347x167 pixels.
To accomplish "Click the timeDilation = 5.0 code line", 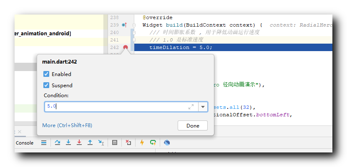I will click(x=181, y=47).
